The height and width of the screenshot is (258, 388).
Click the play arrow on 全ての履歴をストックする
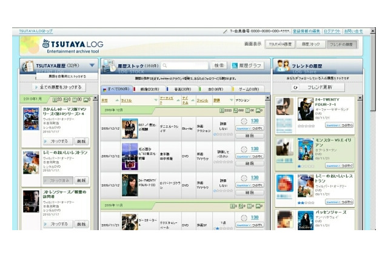click(36, 87)
